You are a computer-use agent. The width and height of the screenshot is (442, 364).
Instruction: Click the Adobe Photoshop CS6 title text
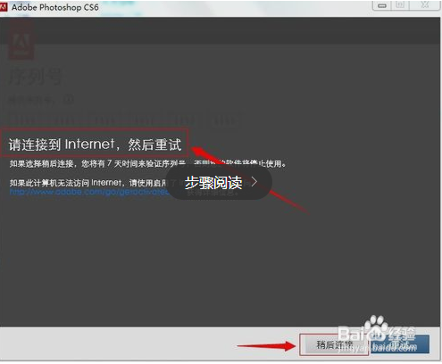point(55,7)
